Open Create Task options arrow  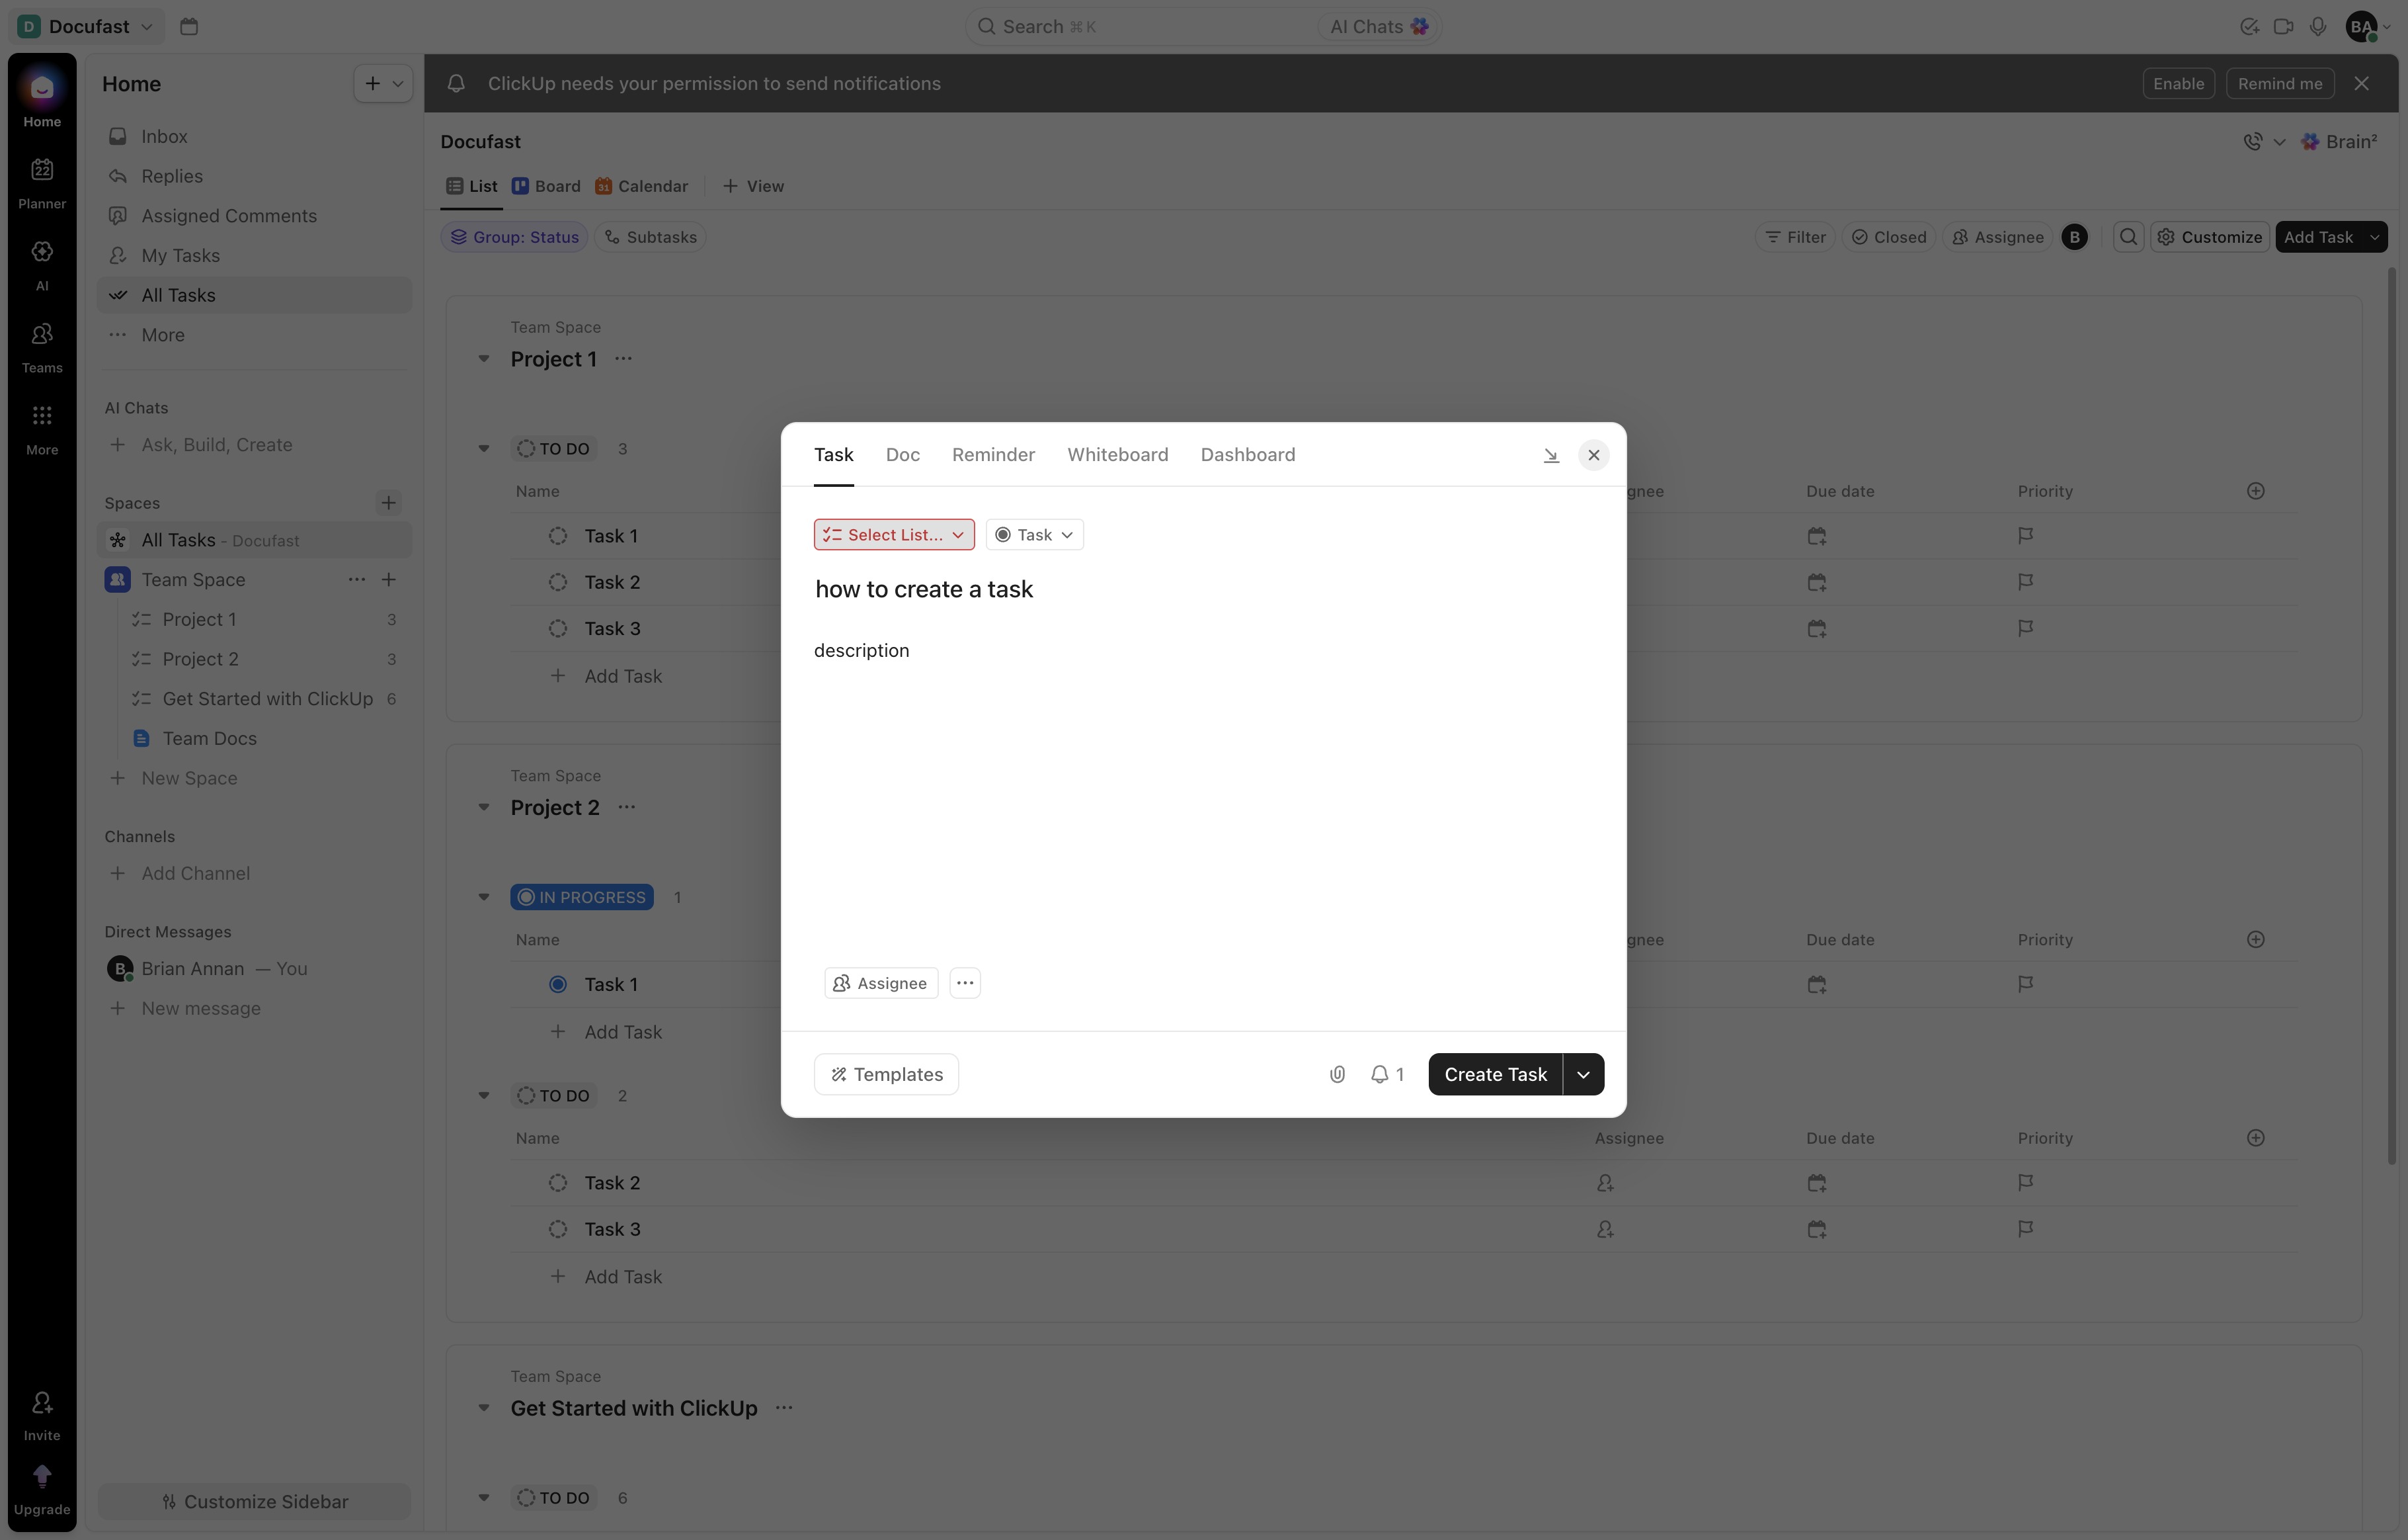1584,1075
